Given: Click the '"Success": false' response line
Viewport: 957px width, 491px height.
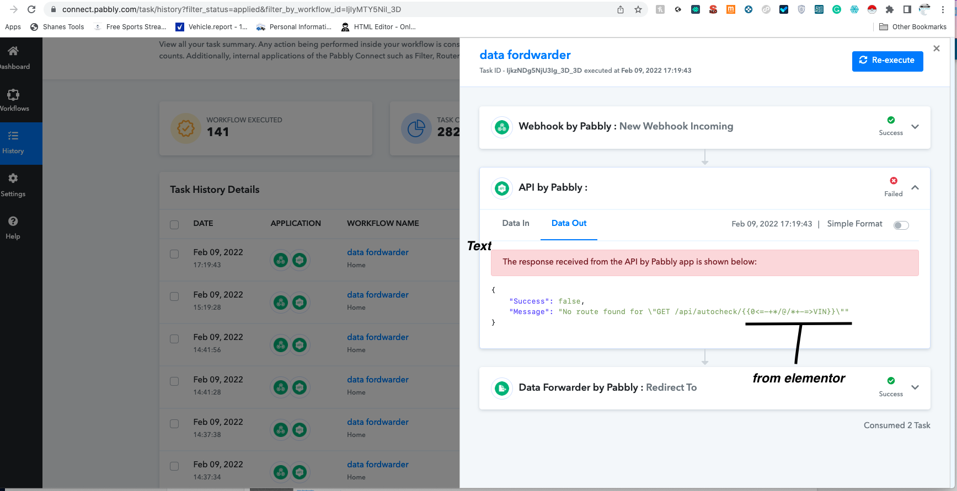Looking at the screenshot, I should 547,301.
